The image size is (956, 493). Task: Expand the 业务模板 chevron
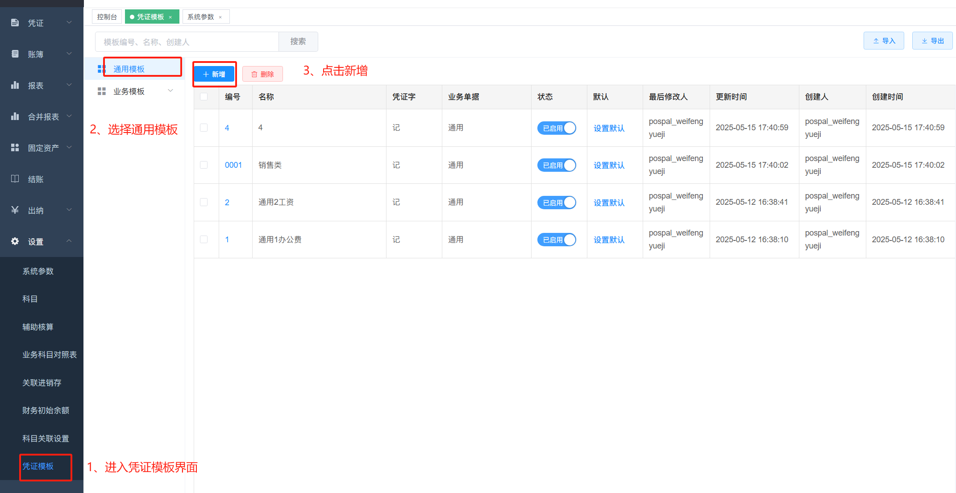point(170,91)
